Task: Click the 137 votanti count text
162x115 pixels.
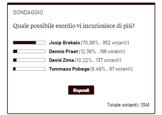Action: [x=108, y=60]
